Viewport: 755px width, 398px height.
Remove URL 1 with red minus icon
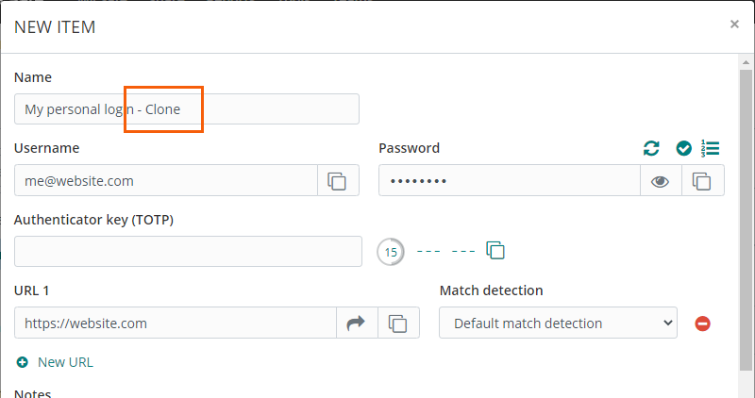click(702, 323)
